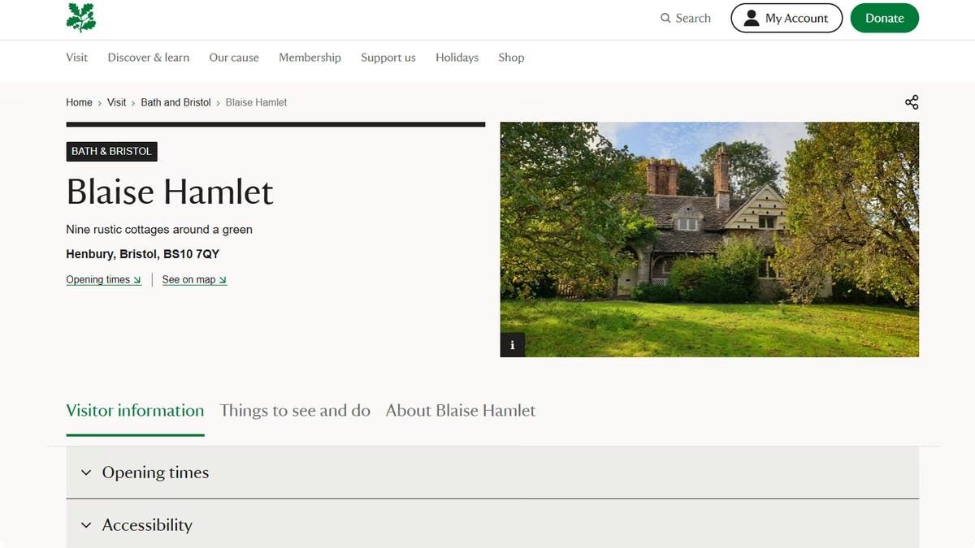Open the Discover & learn menu

click(149, 58)
